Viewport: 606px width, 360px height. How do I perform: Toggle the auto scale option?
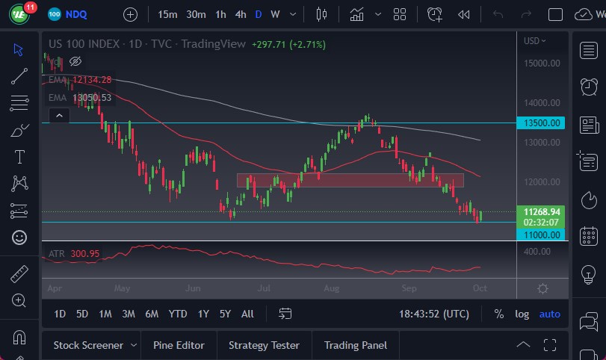tap(550, 314)
